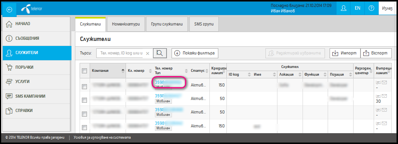Sort by Тел. номер Тип column arrows
398x144 pixels.
click(x=186, y=71)
